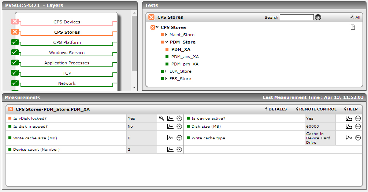Open history clock for Write cache type

point(358,138)
